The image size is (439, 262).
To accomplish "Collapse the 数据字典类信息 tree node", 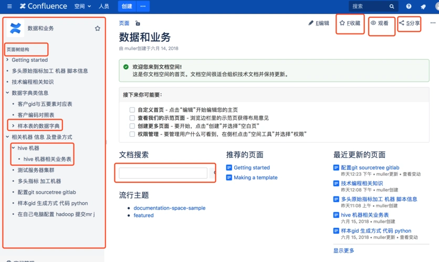I will coord(7,93).
